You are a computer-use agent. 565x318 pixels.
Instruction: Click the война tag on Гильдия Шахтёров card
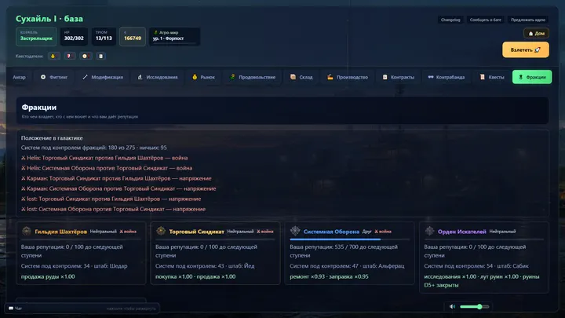click(128, 232)
